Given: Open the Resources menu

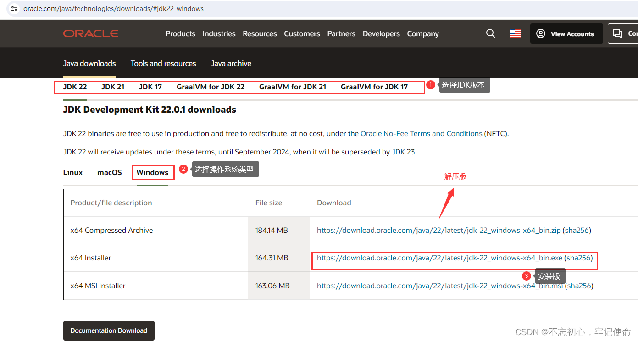Looking at the screenshot, I should coord(260,33).
